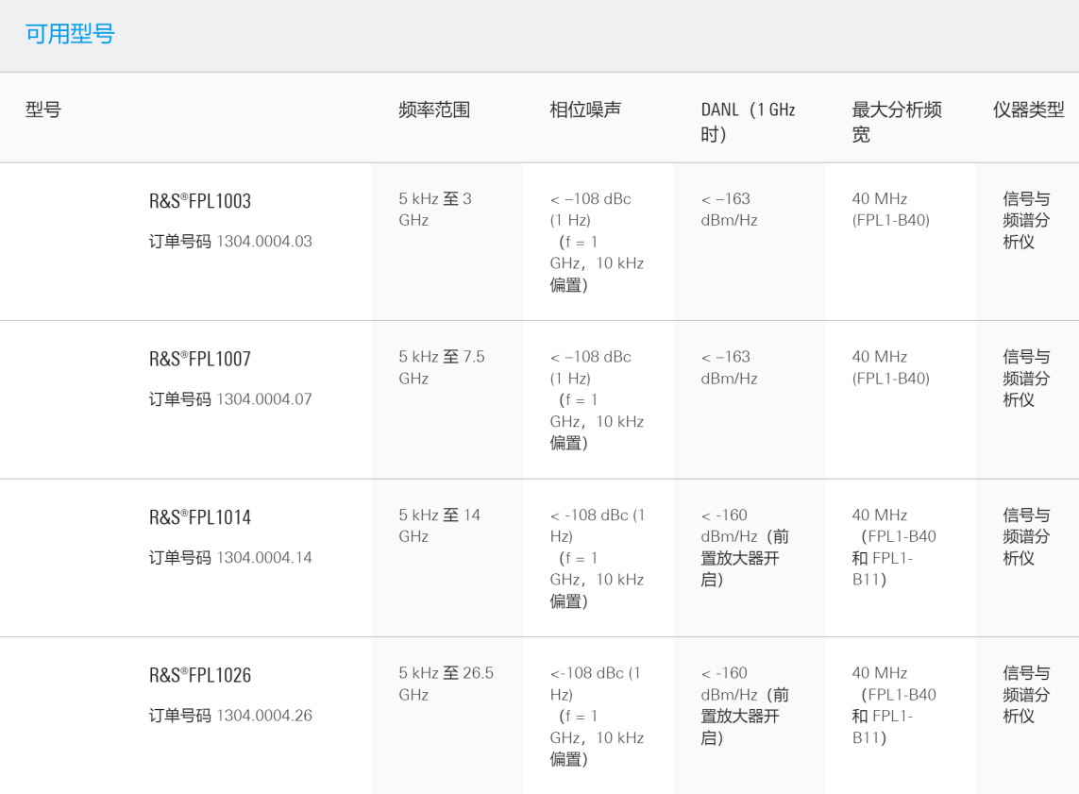Click the phase noise cell for FPL1014
This screenshot has height=794, width=1079.
[598, 558]
